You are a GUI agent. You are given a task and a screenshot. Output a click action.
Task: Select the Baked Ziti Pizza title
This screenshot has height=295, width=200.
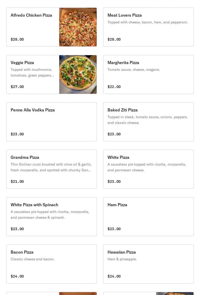[x=123, y=110]
